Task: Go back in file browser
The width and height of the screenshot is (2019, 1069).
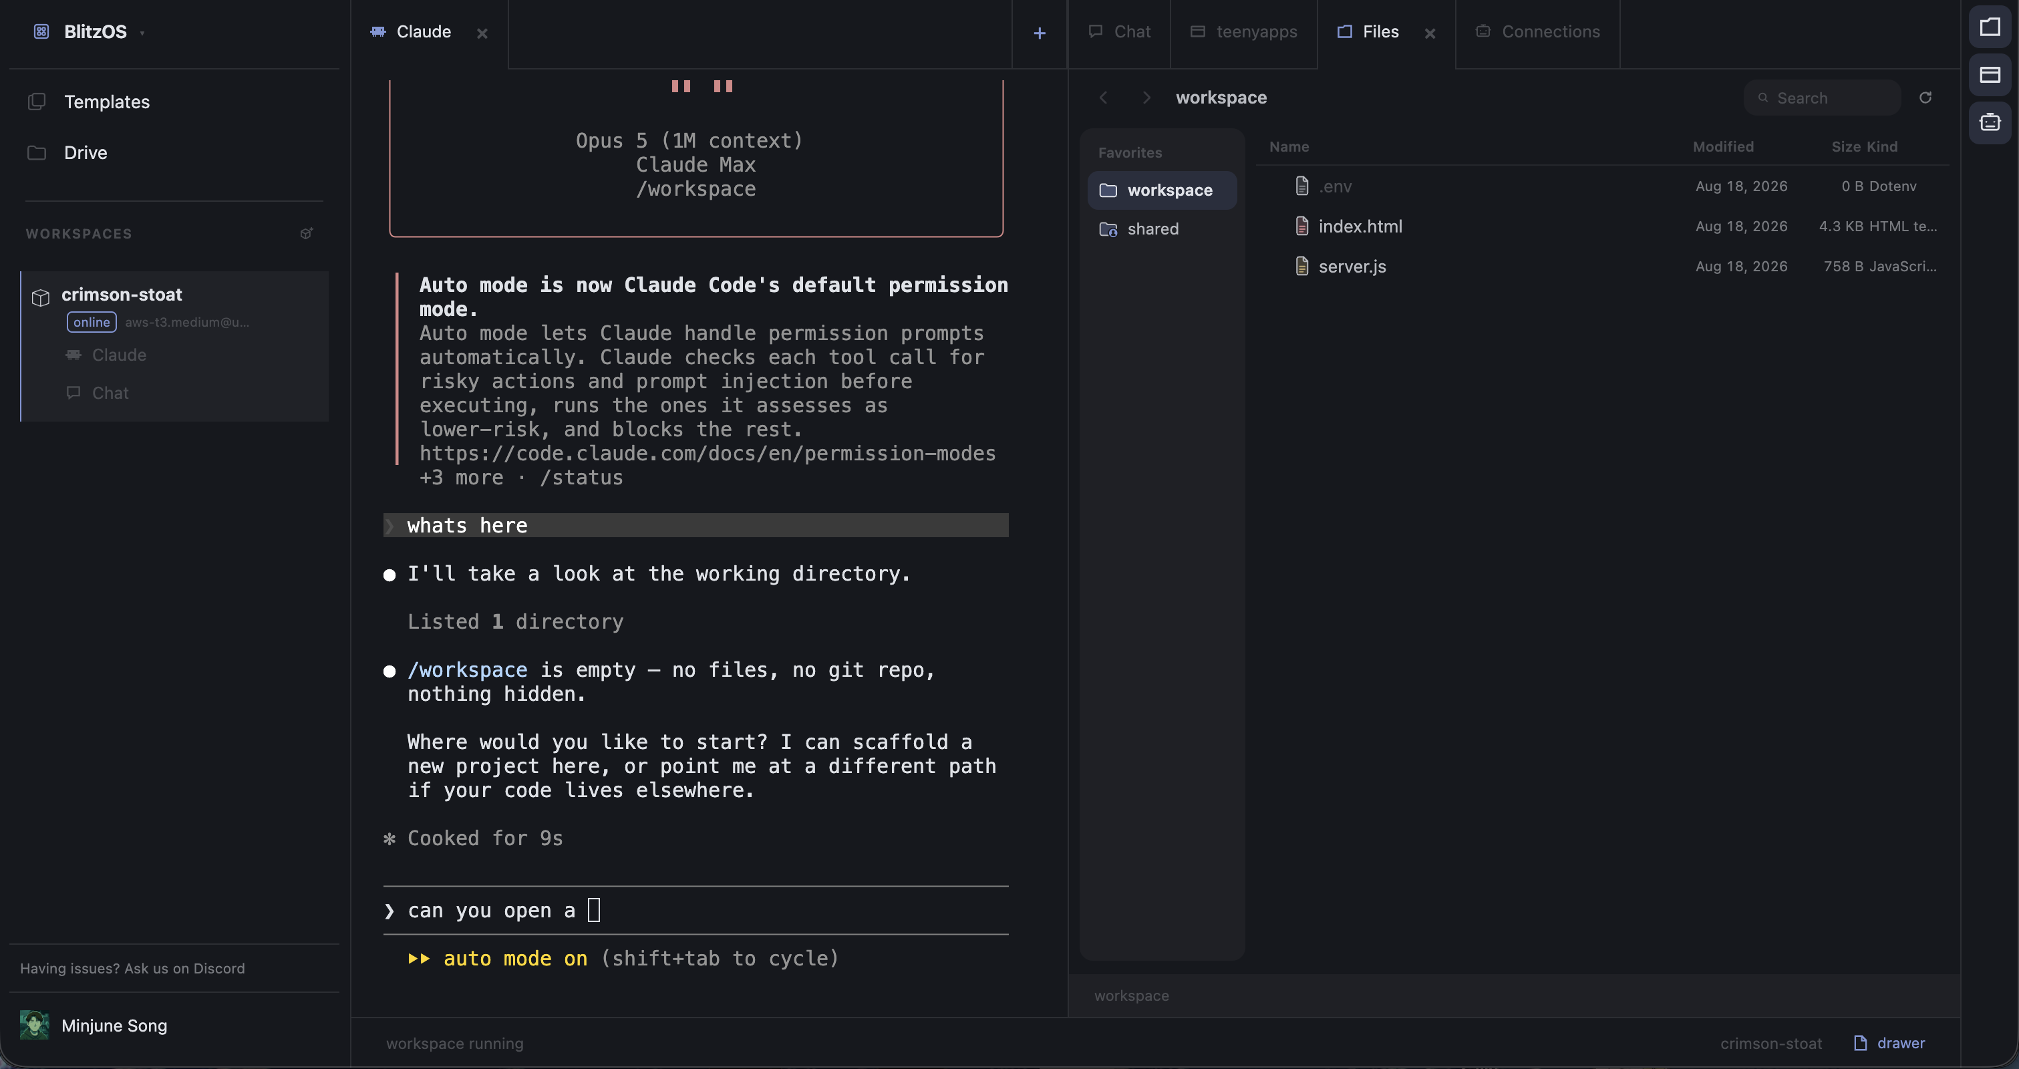Action: 1104,97
